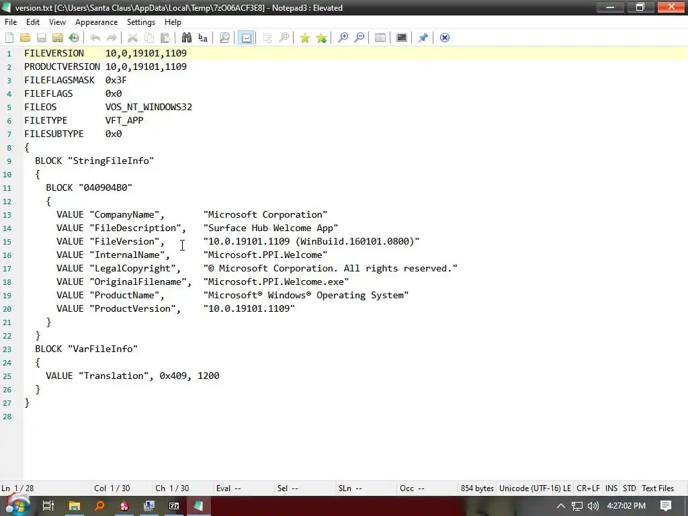
Task: Click the 'Ch 1 / 30' status bar field
Action: pyautogui.click(x=183, y=488)
